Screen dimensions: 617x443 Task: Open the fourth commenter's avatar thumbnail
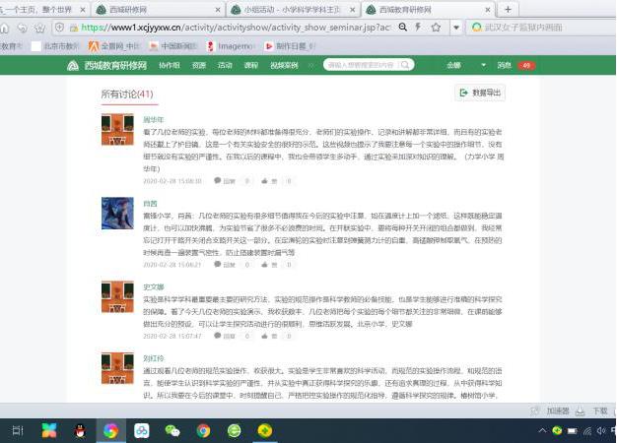[x=117, y=368]
